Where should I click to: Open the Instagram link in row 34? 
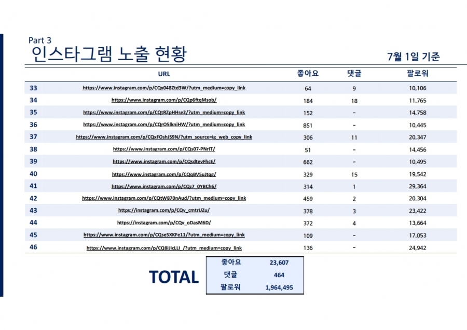point(164,100)
